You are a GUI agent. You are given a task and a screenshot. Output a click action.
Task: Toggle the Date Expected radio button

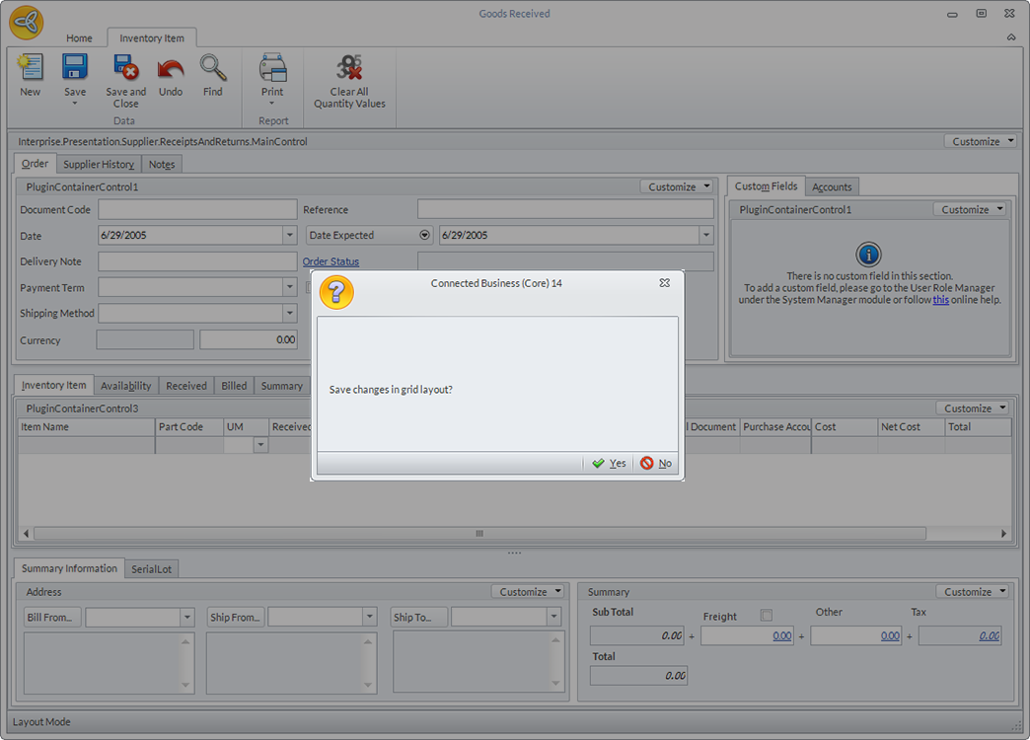point(425,236)
